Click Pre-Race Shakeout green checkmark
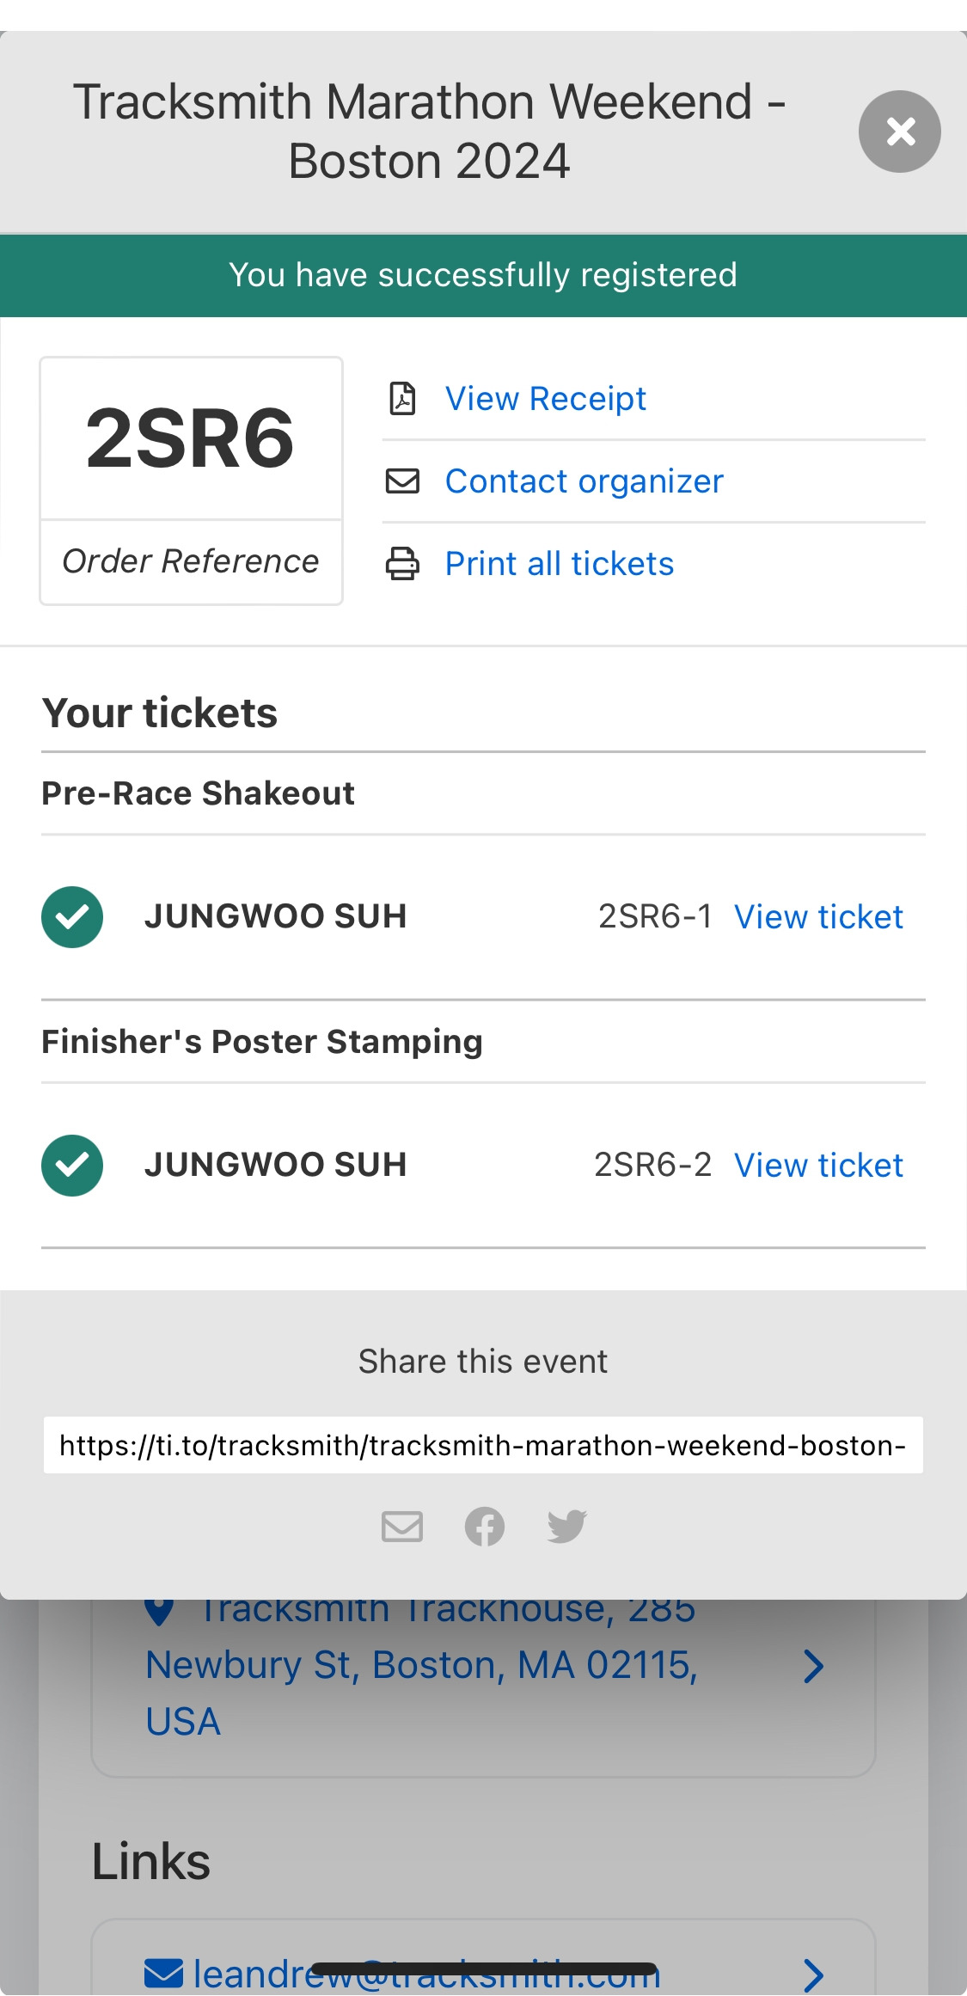The width and height of the screenshot is (967, 1996). pos(72,917)
